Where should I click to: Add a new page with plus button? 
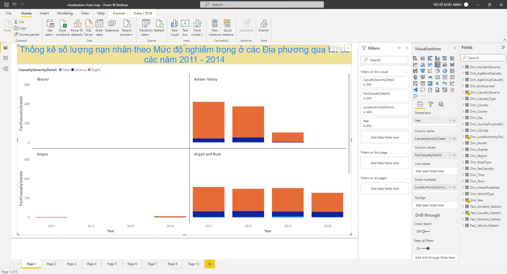(x=210, y=264)
